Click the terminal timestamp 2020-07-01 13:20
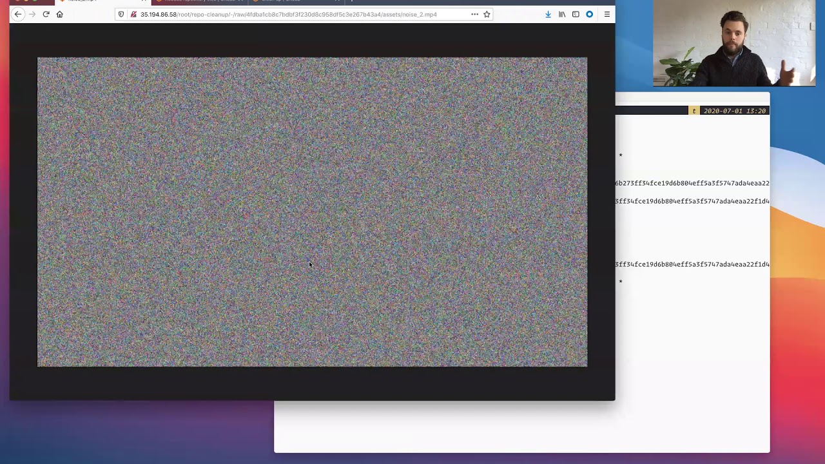 tap(734, 111)
